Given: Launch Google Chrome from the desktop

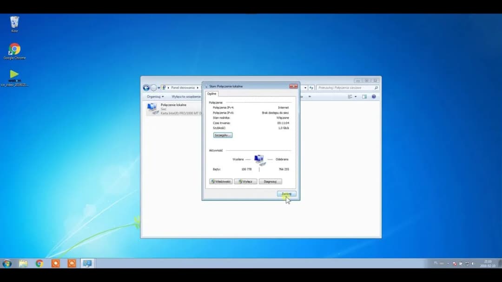Looking at the screenshot, I should 14,48.
